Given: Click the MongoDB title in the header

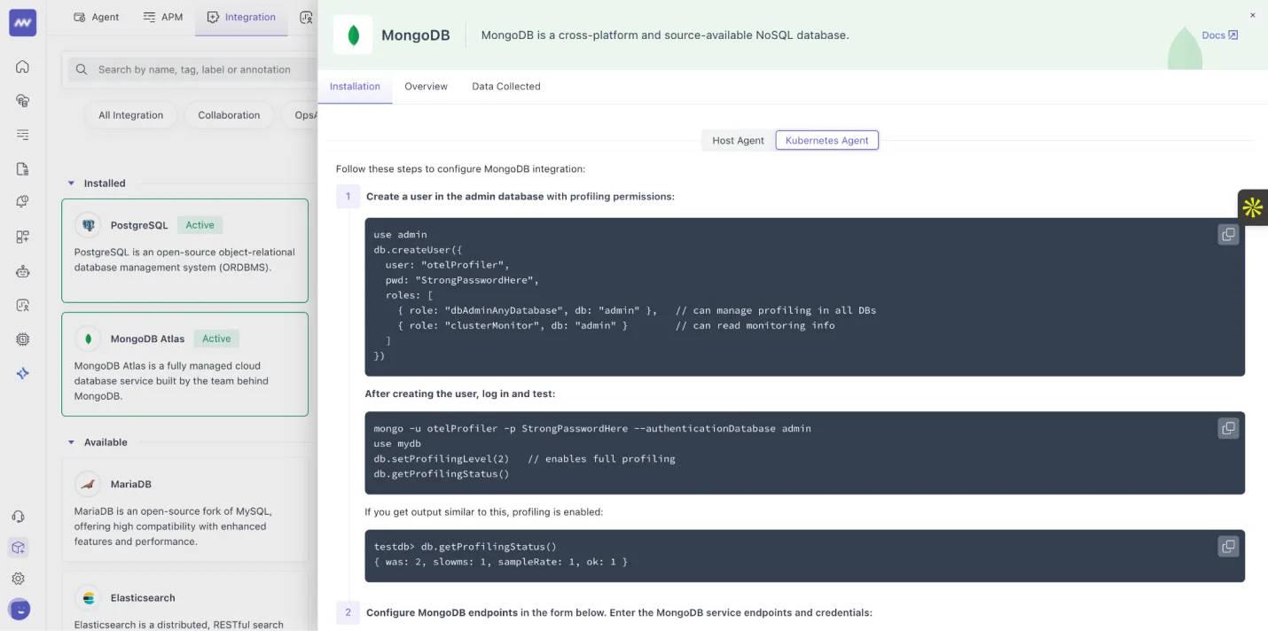Looking at the screenshot, I should pos(415,35).
